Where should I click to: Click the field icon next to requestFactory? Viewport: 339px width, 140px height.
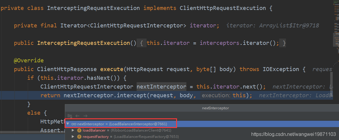coord(79,137)
